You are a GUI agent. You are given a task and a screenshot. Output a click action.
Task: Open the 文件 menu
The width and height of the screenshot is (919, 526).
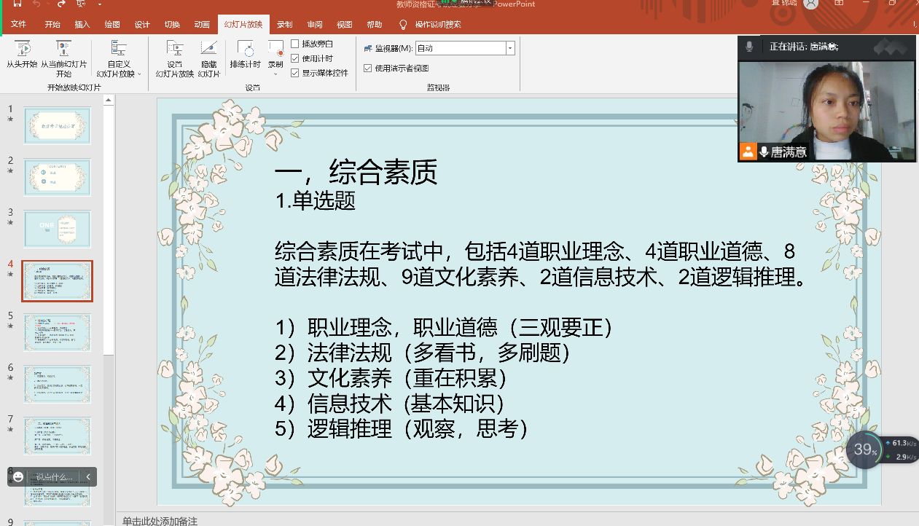(x=18, y=24)
